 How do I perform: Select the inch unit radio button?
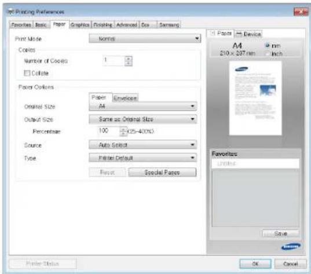[267, 53]
